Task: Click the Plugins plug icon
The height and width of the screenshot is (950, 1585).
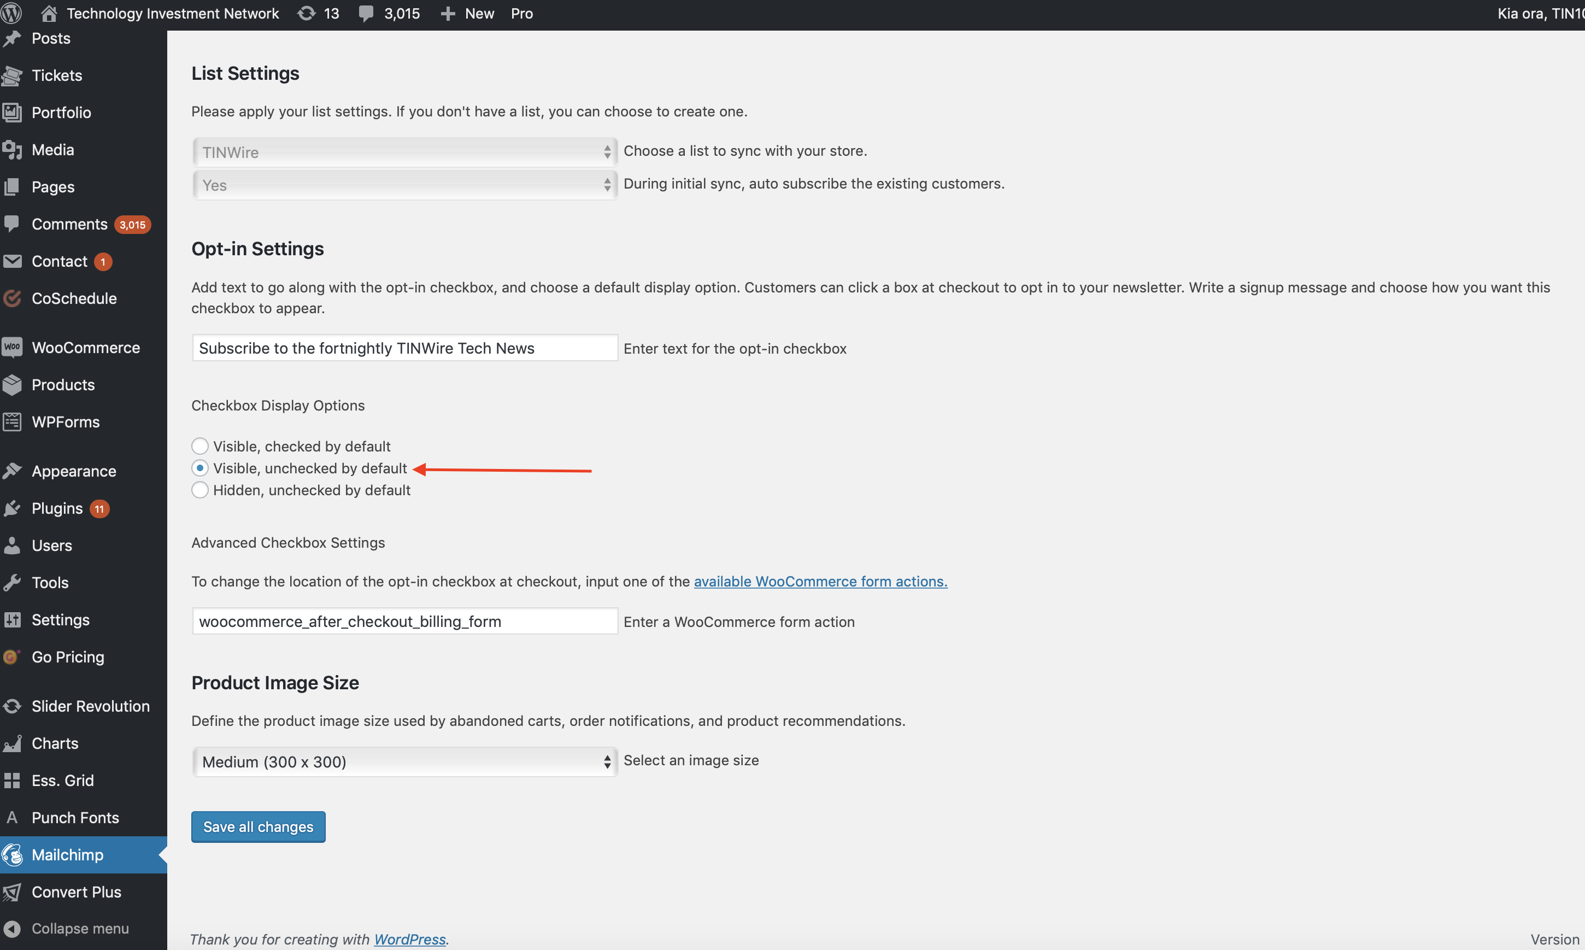Action: 12,508
